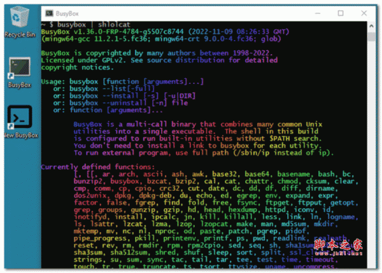Click the 'sha3sum' function name
The width and height of the screenshot is (382, 273).
tap(88, 253)
